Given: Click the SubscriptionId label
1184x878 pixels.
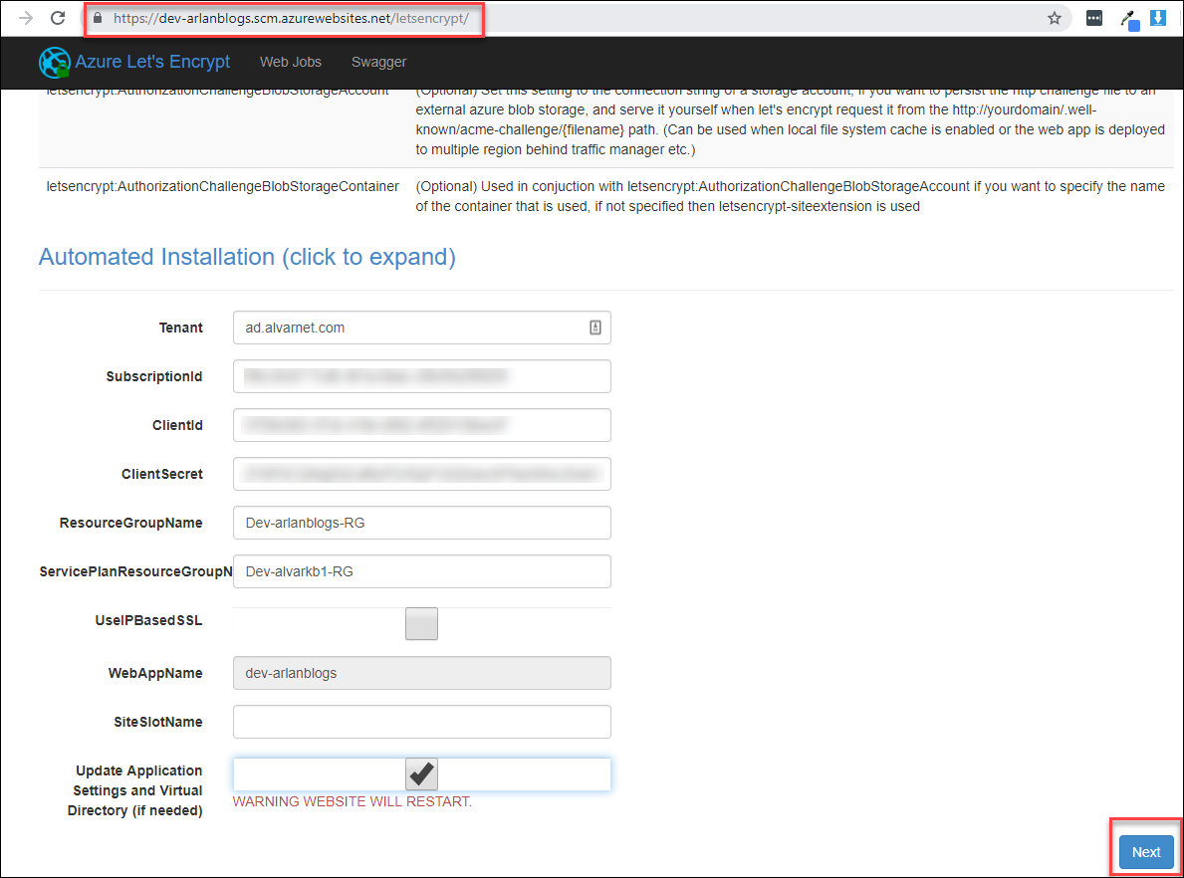Looking at the screenshot, I should click(154, 376).
